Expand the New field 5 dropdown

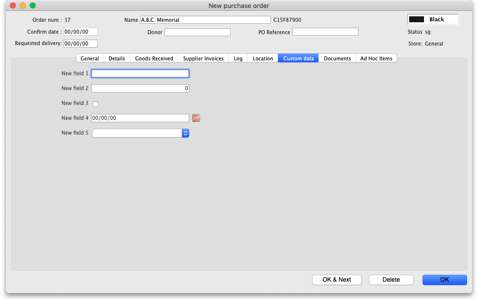[185, 133]
